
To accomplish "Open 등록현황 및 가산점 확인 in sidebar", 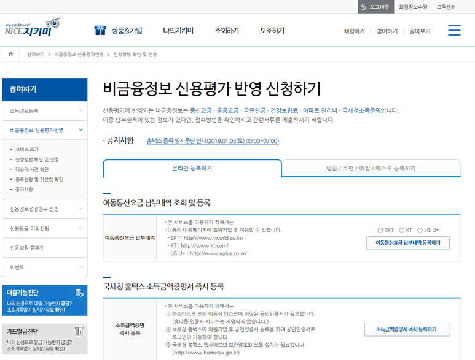I will point(39,179).
